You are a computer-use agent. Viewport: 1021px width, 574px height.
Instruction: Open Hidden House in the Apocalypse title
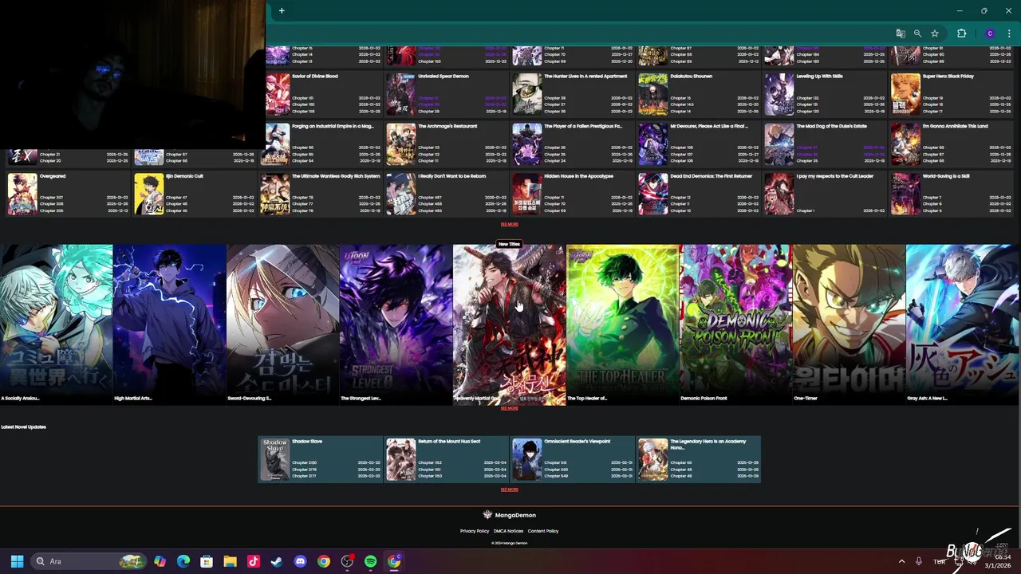click(x=578, y=176)
